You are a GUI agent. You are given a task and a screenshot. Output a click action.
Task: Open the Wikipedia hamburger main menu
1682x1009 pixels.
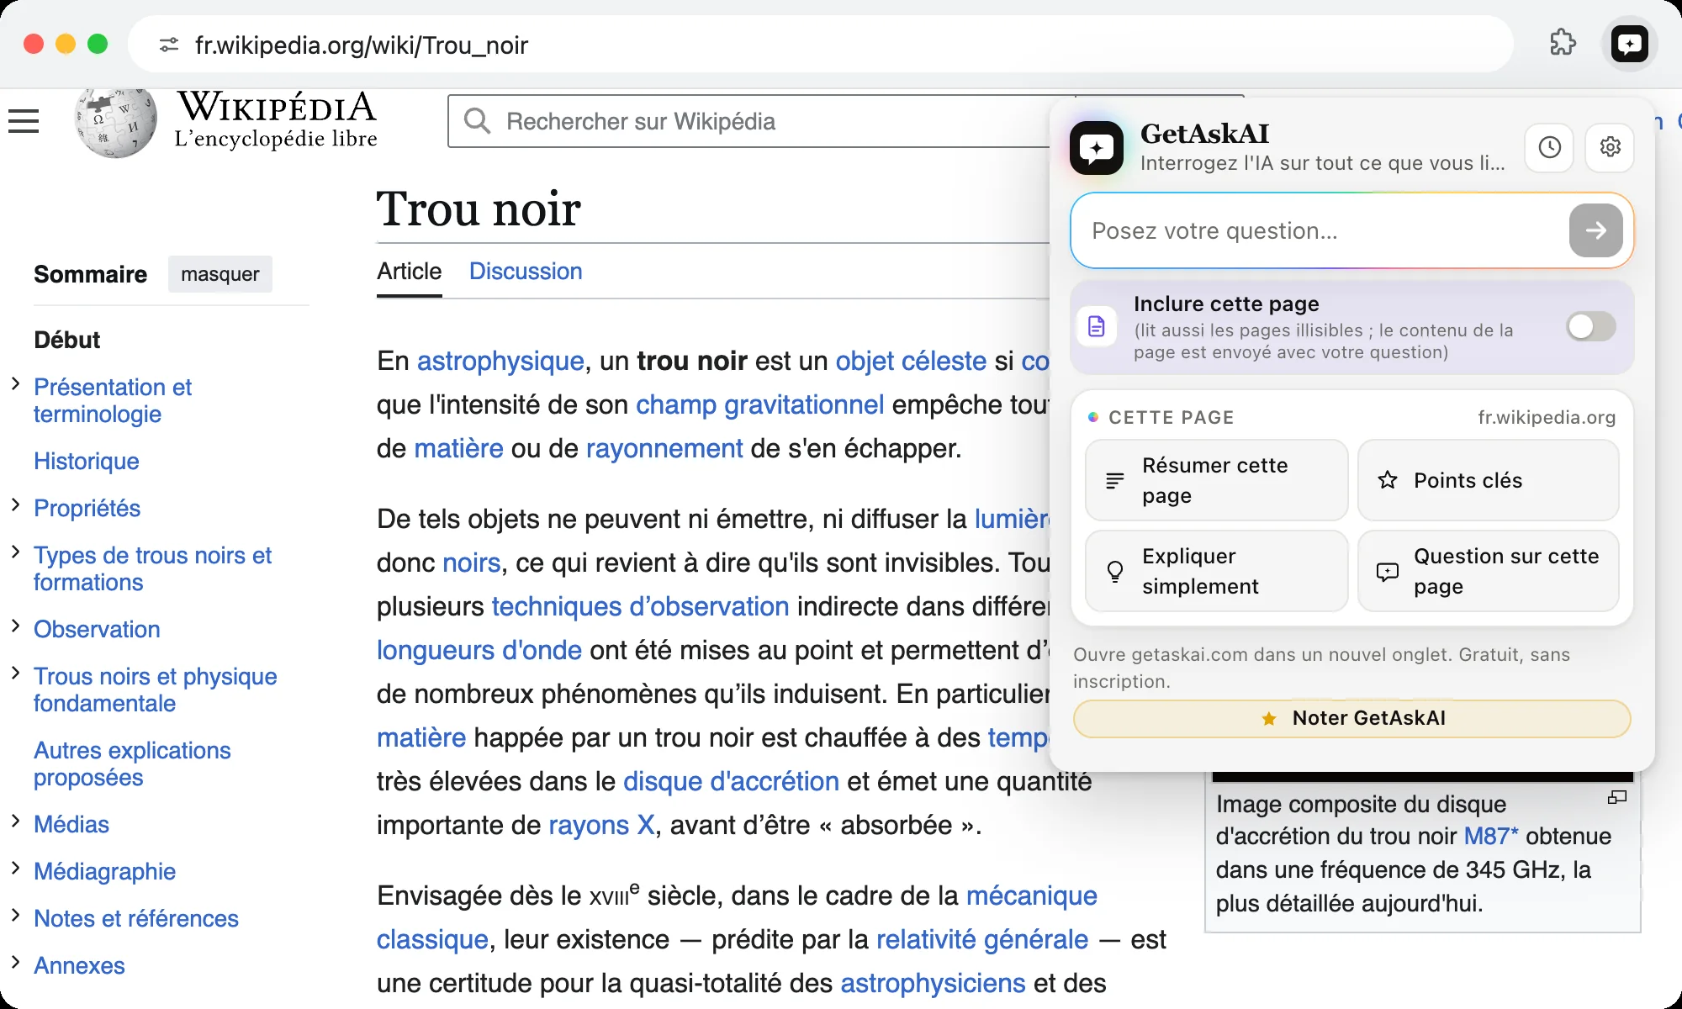(24, 121)
